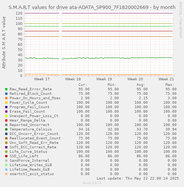The width and height of the screenshot is (184, 187).
Task: Click the Program_Fail_Count dark blue swatch
Action: click(6, 107)
